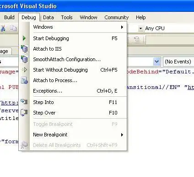Expand the New Breakpoint submenu arrow
The width and height of the screenshot is (194, 177).
click(122, 135)
